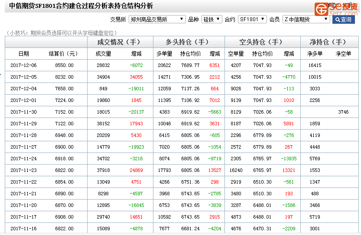361x235 pixels.
Task: Click the 净持仓（手） group header
Action: coord(328,42)
